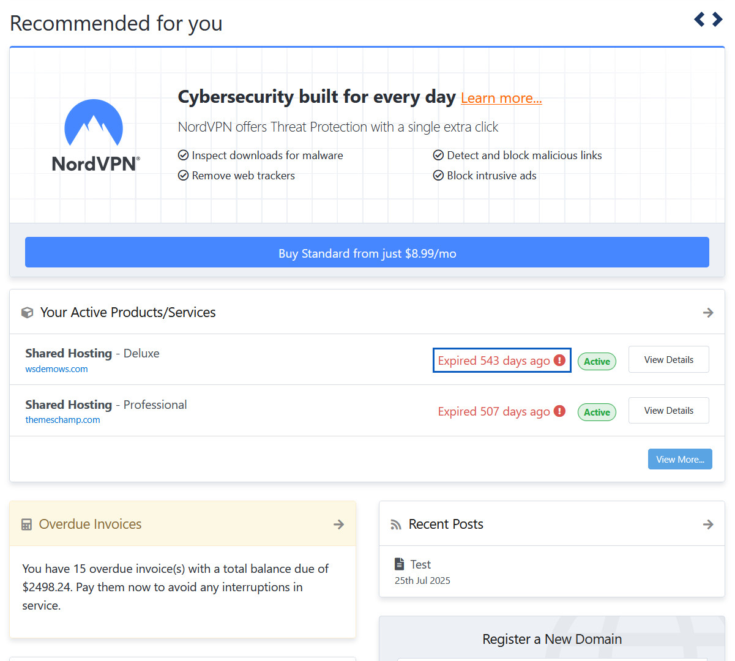The width and height of the screenshot is (735, 661).
Task: Click the Active Products box icon
Action: (27, 313)
